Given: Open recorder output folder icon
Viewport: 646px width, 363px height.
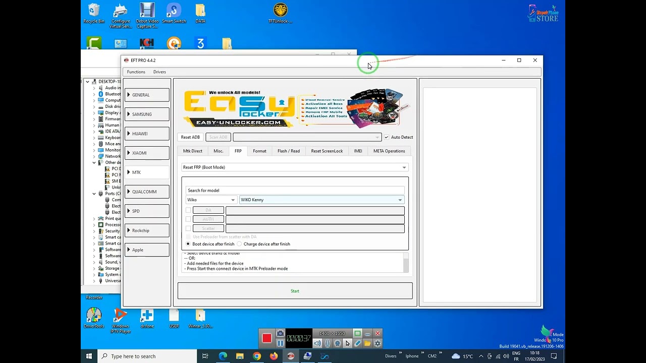Looking at the screenshot, I should pos(367,343).
